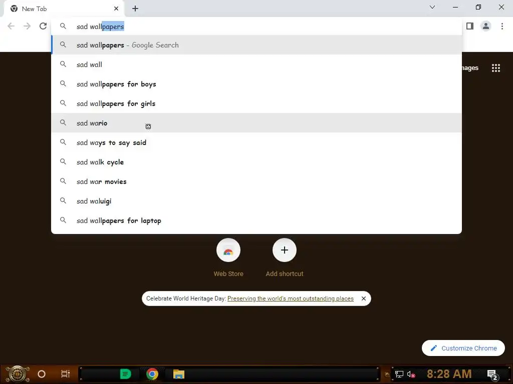Open Chrome's three-dot menu
This screenshot has width=513, height=384.
coord(502,26)
